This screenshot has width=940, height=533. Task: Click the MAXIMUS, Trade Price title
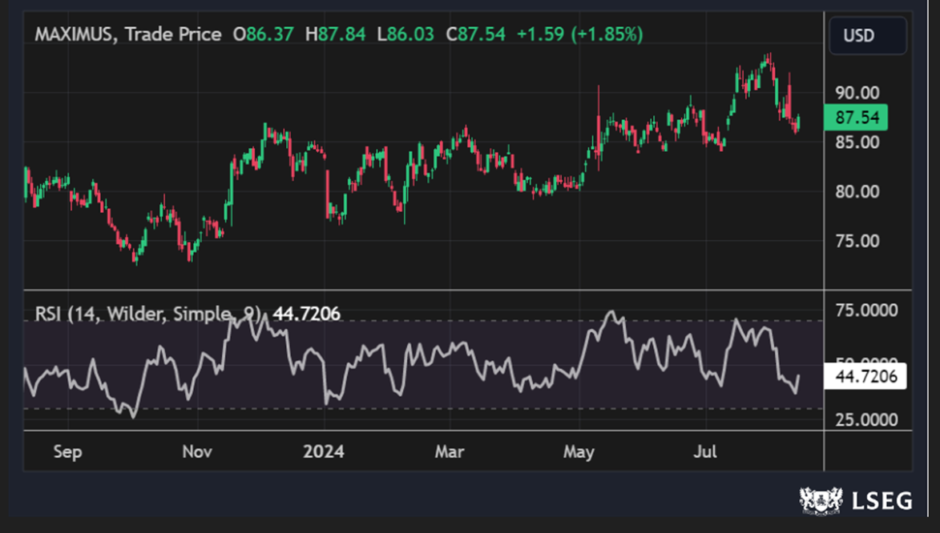coord(127,35)
